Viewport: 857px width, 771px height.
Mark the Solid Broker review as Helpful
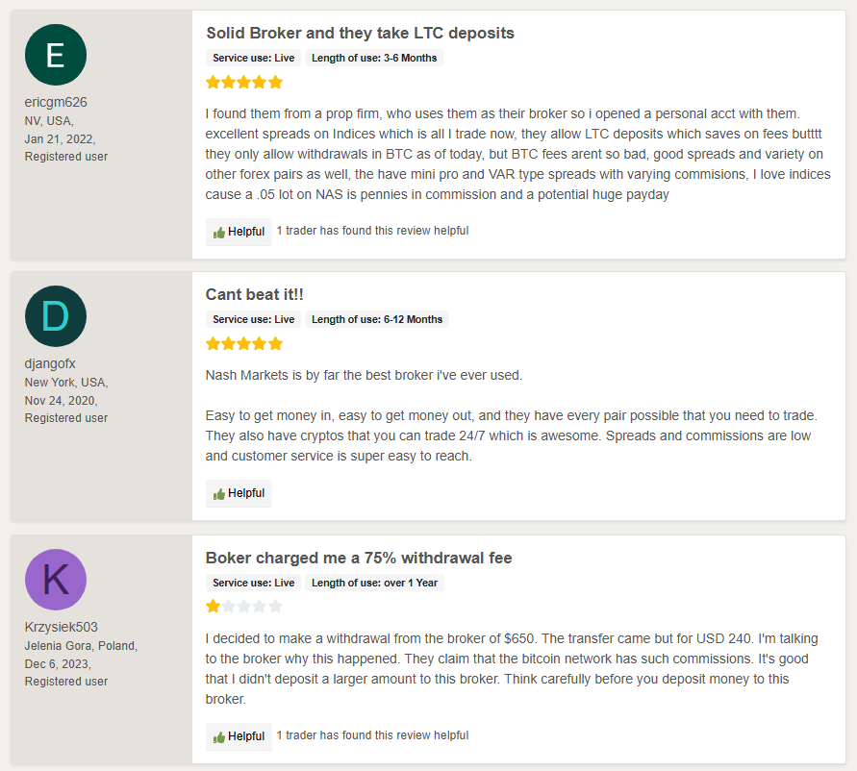tap(239, 232)
